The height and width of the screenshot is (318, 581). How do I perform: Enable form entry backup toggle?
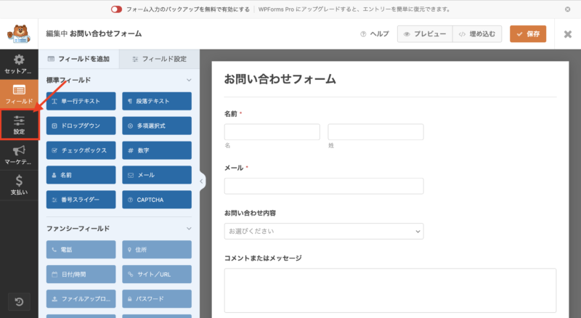[x=116, y=9]
